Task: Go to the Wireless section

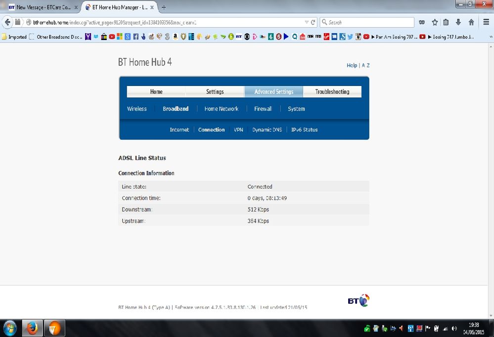Action: point(137,109)
